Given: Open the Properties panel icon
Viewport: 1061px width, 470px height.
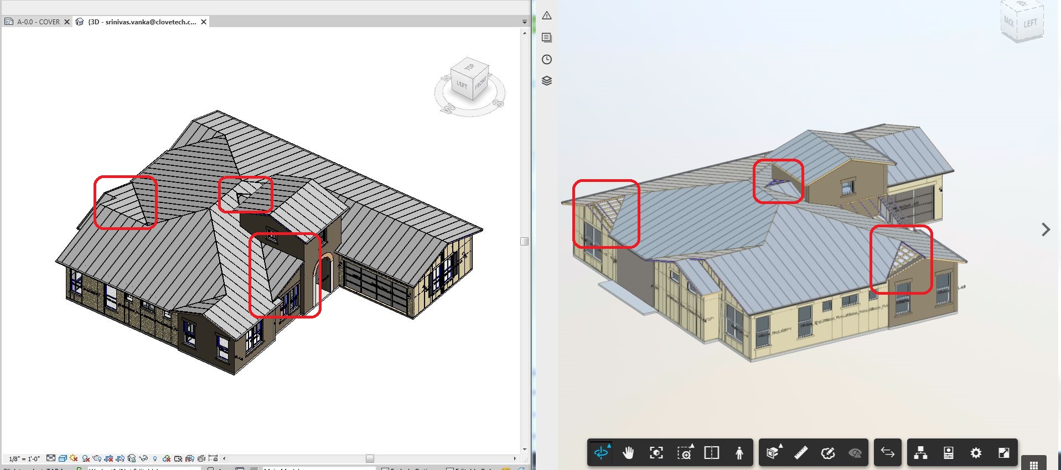Looking at the screenshot, I should click(949, 453).
